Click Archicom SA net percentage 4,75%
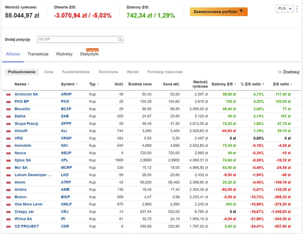The height and width of the screenshot is (234, 304). point(258,94)
